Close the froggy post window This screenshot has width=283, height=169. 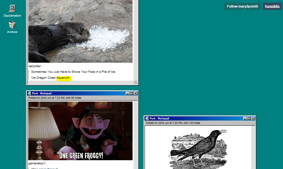pyautogui.click(x=135, y=93)
